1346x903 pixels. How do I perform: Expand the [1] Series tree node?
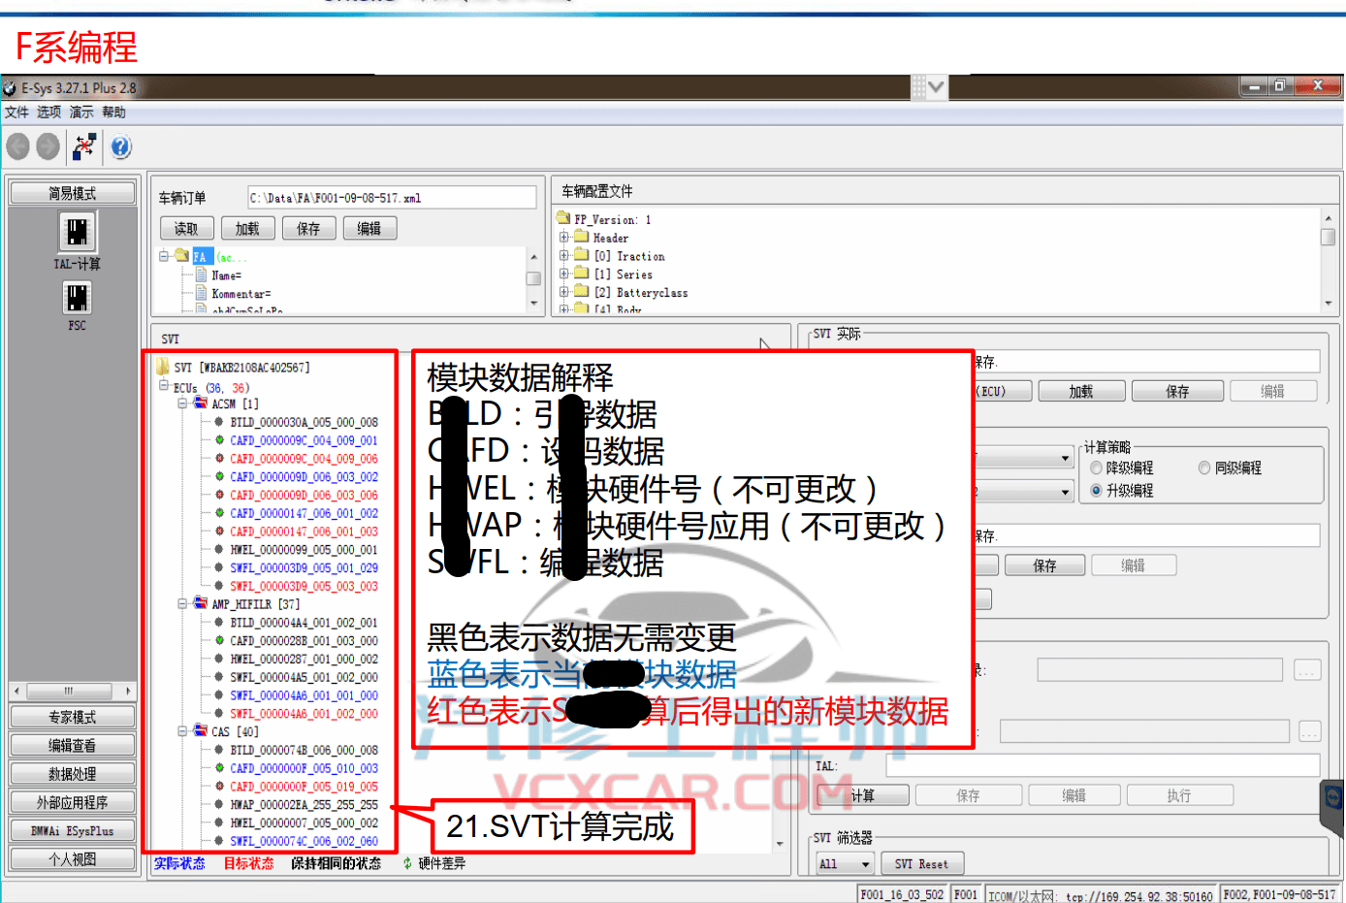pyautogui.click(x=563, y=274)
